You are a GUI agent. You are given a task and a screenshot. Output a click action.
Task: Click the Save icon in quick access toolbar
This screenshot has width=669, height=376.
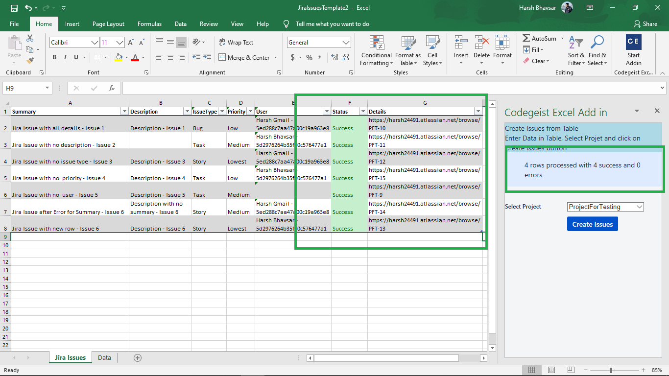click(x=14, y=8)
